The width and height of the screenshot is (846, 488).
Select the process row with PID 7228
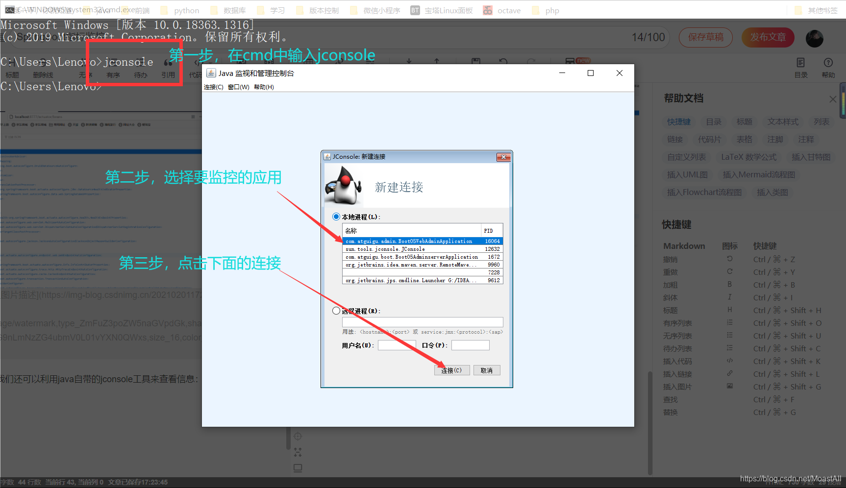tap(423, 272)
